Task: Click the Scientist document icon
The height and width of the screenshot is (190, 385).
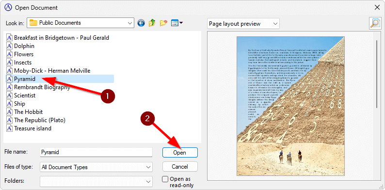Action: (x=9, y=95)
